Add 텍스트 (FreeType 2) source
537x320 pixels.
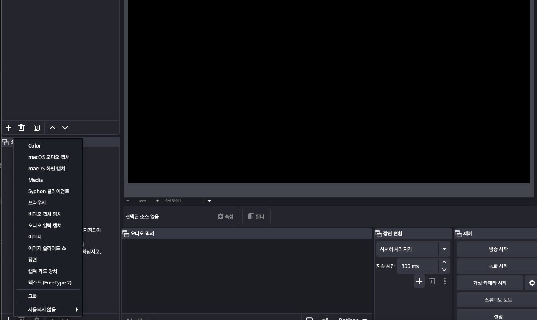48,282
